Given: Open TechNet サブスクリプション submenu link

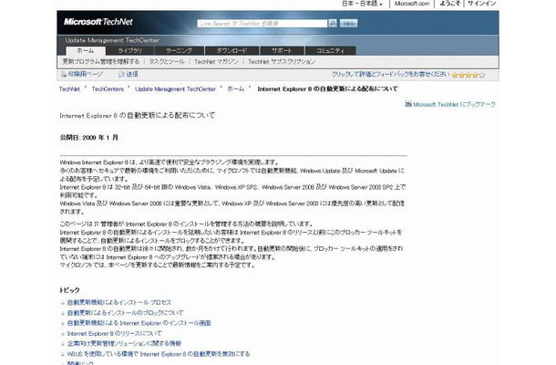Looking at the screenshot, I should (282, 61).
